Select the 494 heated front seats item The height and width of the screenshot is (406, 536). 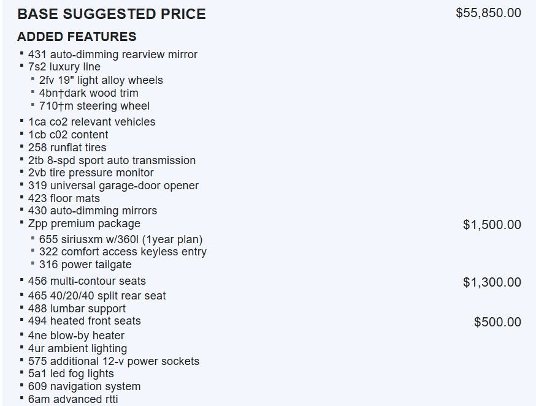(85, 321)
